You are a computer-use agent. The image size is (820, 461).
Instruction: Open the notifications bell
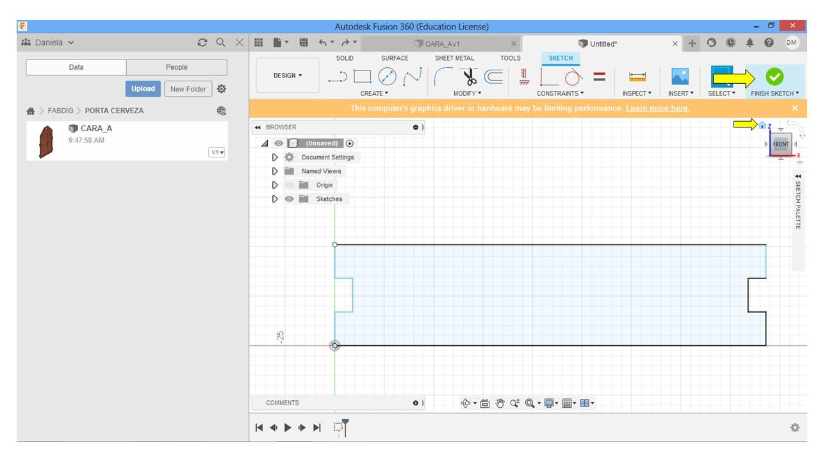click(x=750, y=43)
